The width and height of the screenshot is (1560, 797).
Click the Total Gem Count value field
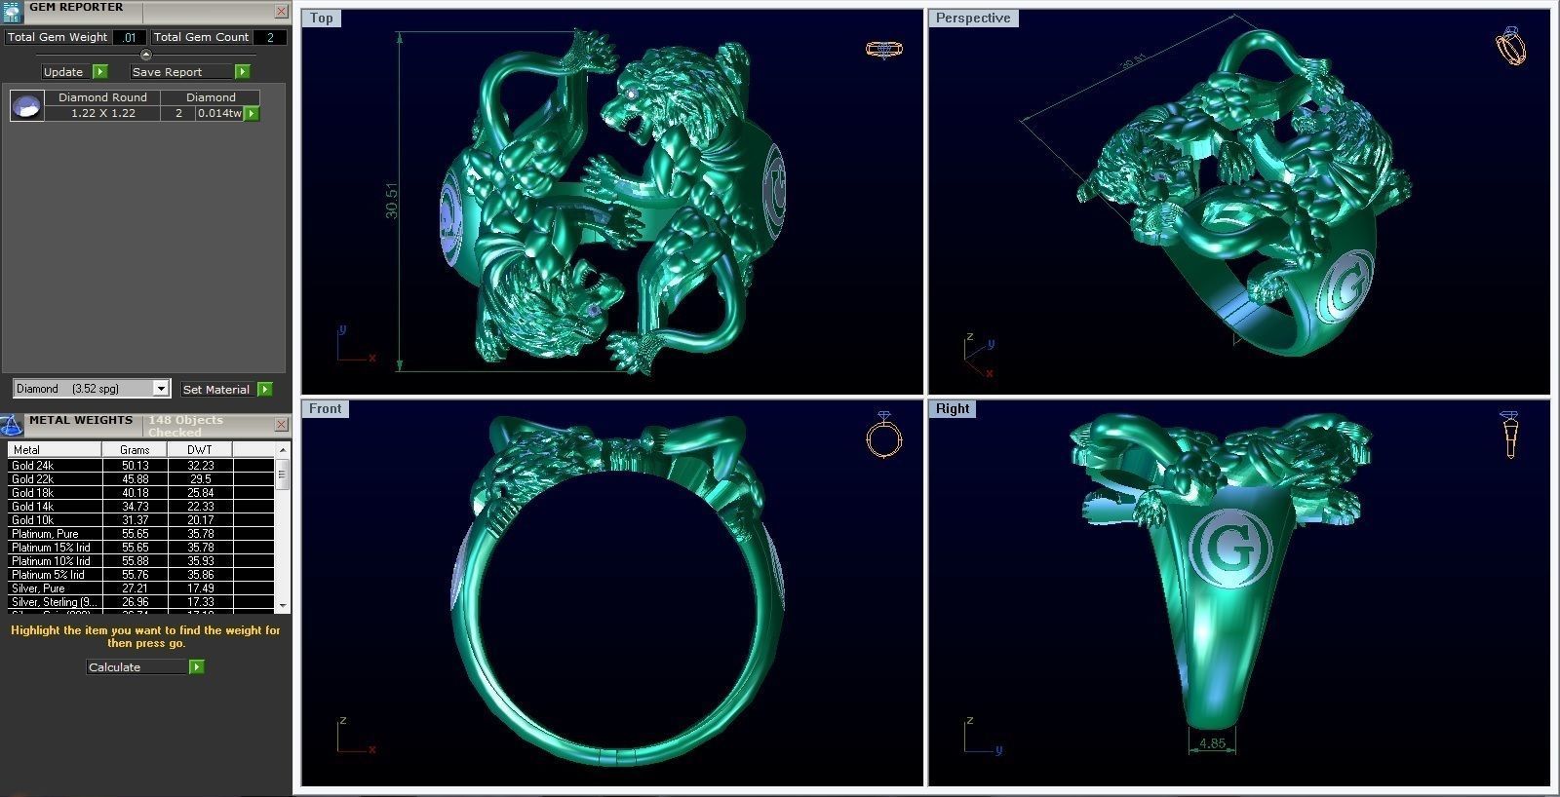(269, 37)
